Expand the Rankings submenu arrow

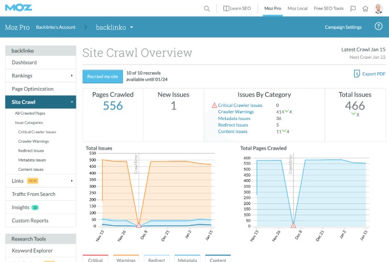pyautogui.click(x=72, y=75)
